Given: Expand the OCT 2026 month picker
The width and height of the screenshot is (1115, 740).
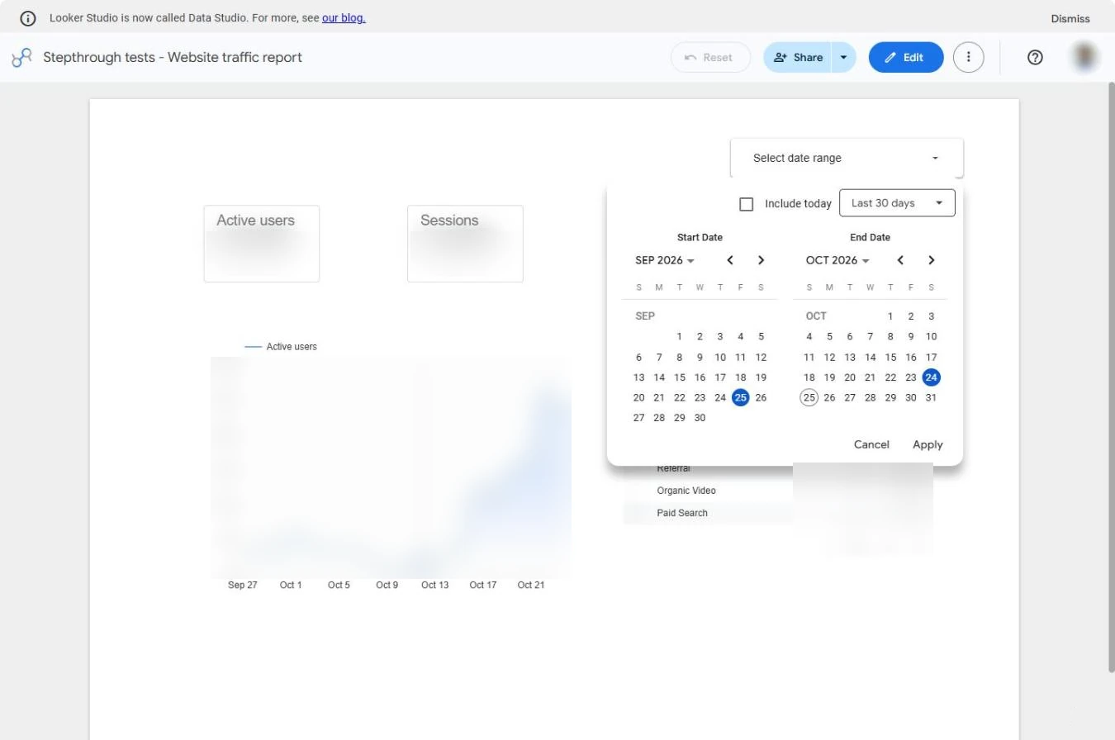Looking at the screenshot, I should pyautogui.click(x=837, y=260).
